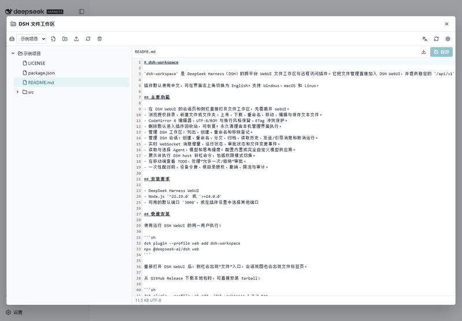
Task: Click the 'DSH 文件工作区' dialog title
Action: [x=36, y=24]
